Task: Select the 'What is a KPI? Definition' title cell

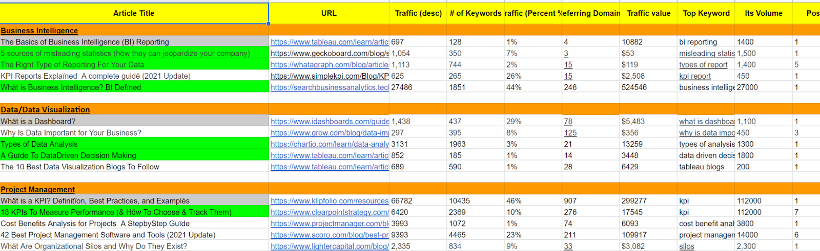Action: [x=134, y=201]
